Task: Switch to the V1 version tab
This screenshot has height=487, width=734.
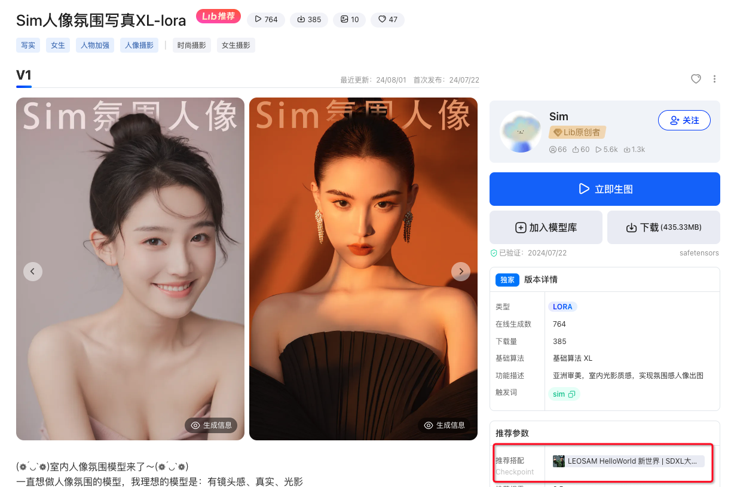Action: pos(23,76)
